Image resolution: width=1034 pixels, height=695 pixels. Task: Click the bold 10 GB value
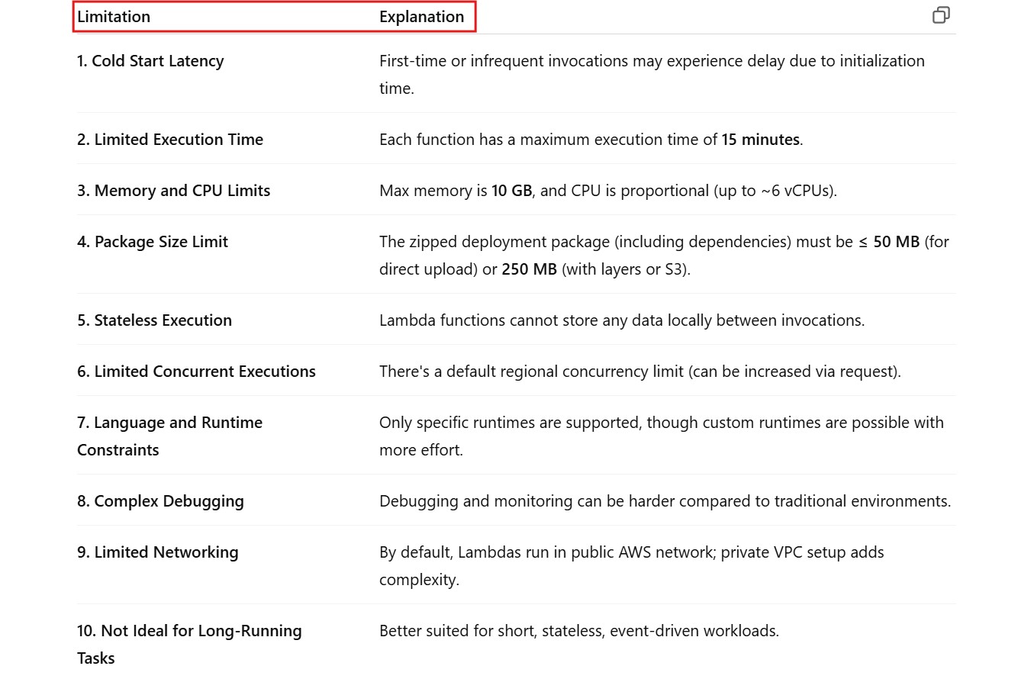click(511, 191)
